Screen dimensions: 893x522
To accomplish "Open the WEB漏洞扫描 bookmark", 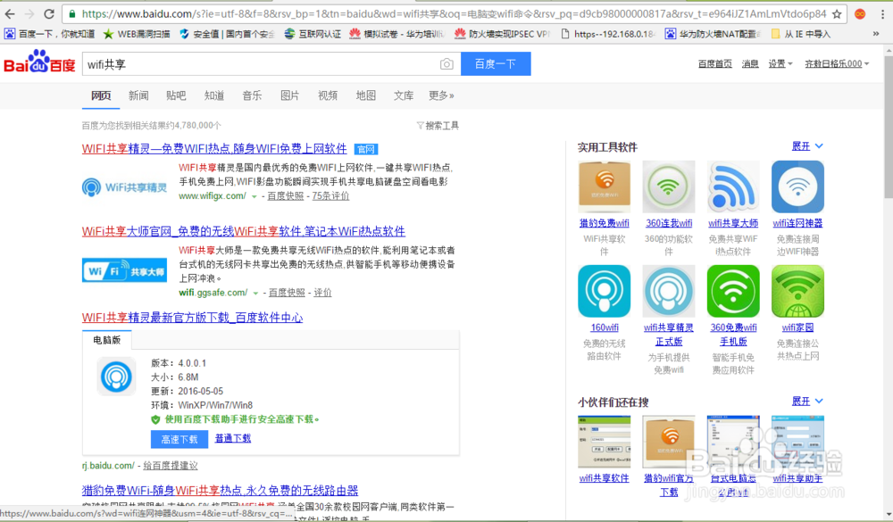I will tap(137, 34).
